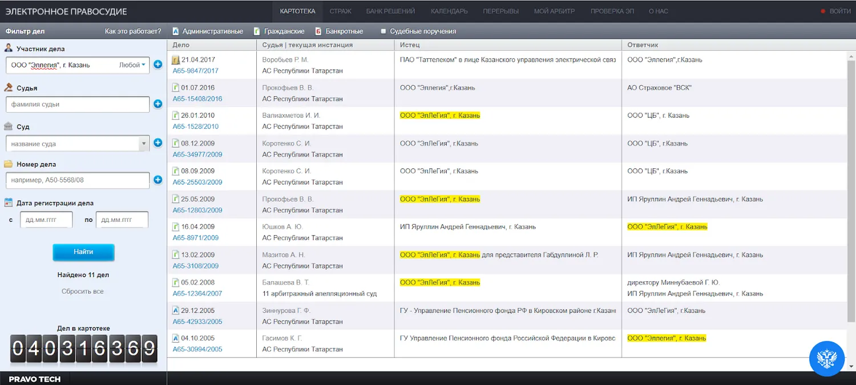Click the scrollbar down arrow
856x385 pixels.
[x=851, y=366]
